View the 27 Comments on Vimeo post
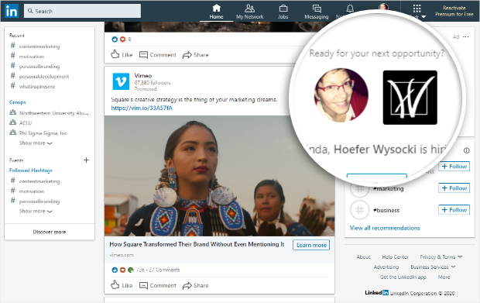This screenshot has height=303, width=480. pyautogui.click(x=164, y=270)
